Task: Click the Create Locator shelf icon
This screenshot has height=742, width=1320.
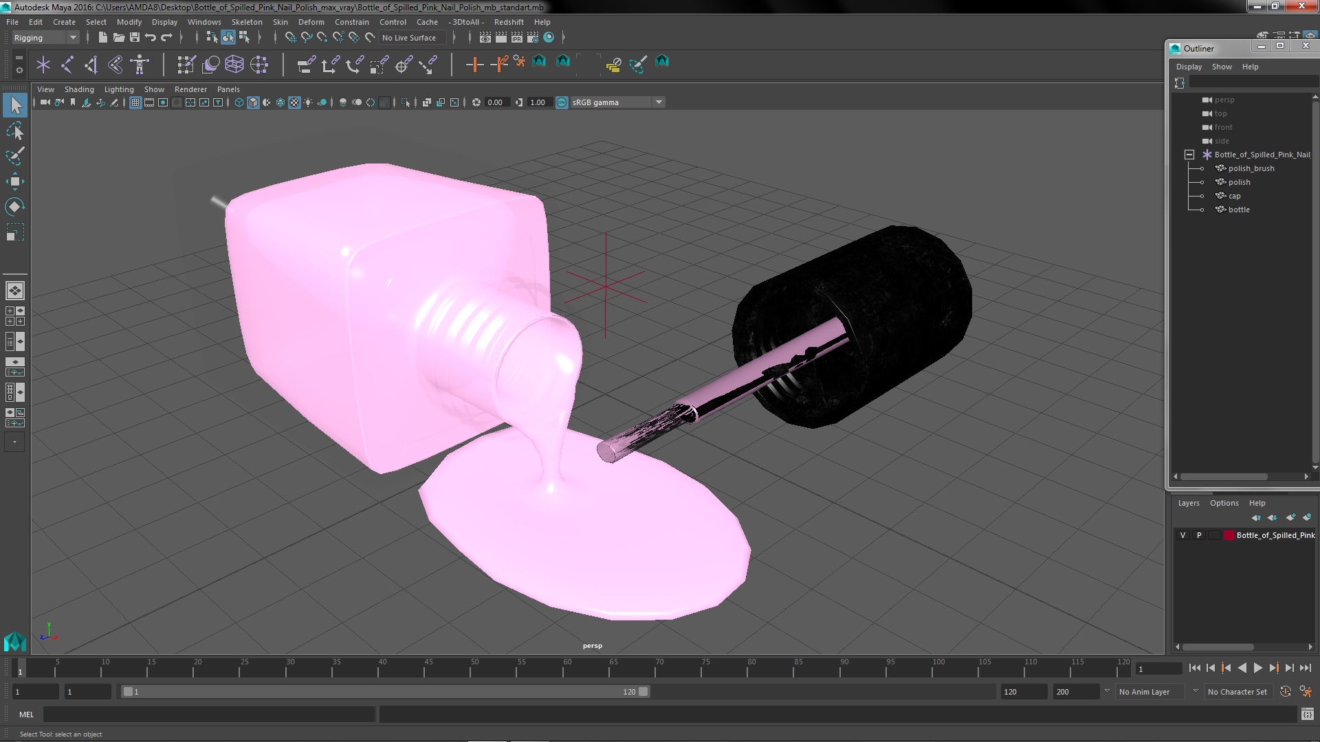Action: tap(43, 65)
